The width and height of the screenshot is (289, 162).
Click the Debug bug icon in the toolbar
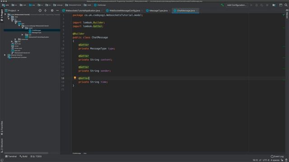coord(256,5)
